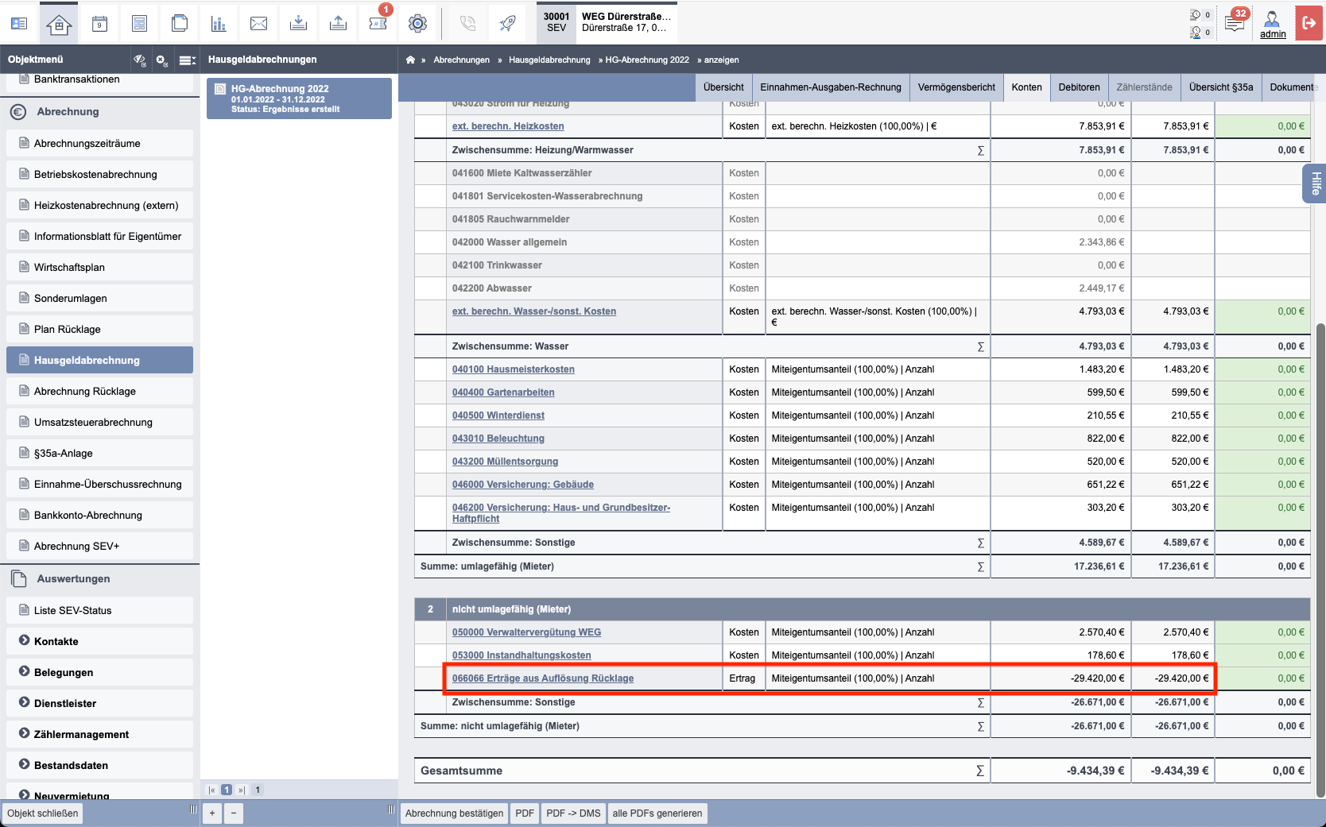1326x827 pixels.
Task: Expand the Kontakte section
Action: pyautogui.click(x=99, y=641)
